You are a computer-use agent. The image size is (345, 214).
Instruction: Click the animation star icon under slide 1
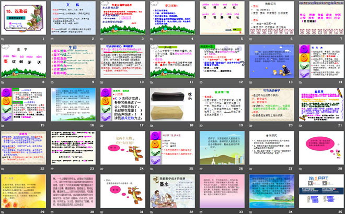(3, 39)
